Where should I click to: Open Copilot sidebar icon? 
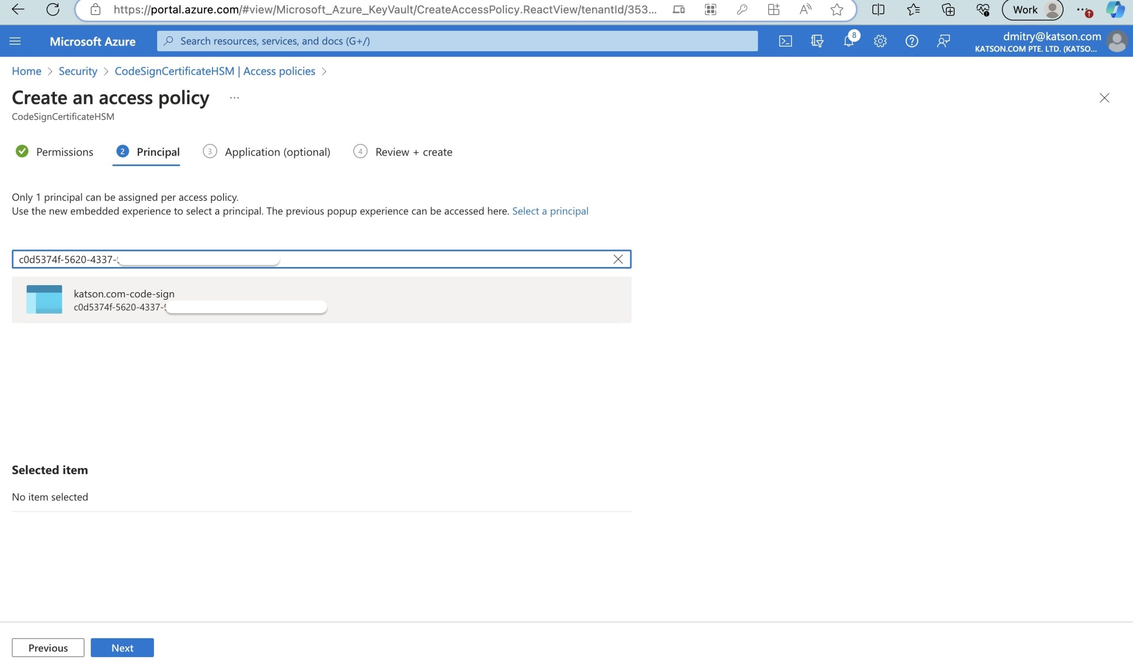(1115, 9)
